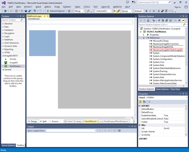Click the Pending Changes Filter icon
Screen dimensions: 189x152
[153, 21]
